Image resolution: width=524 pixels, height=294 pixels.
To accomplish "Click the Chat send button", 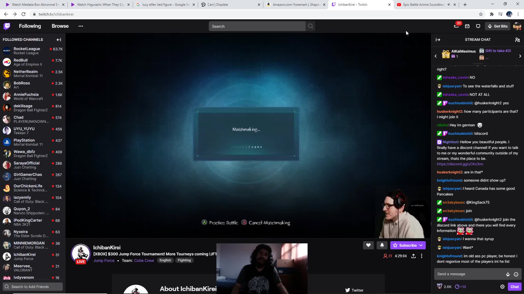I will 514,287.
